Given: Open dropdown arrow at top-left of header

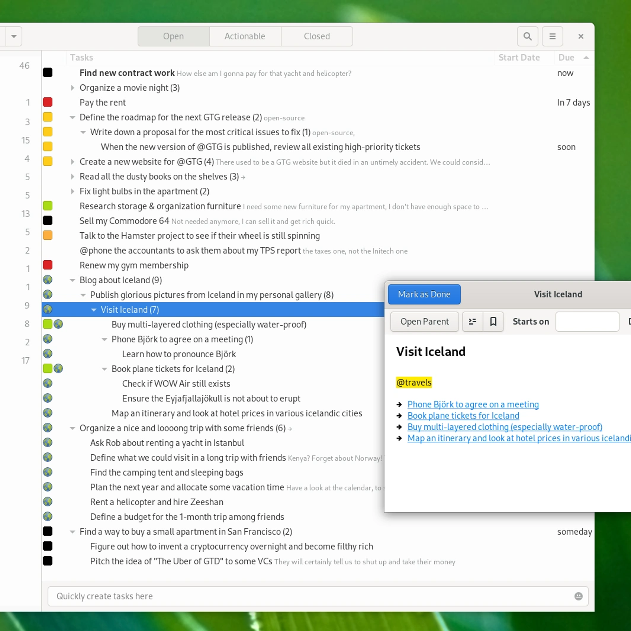Looking at the screenshot, I should 14,36.
